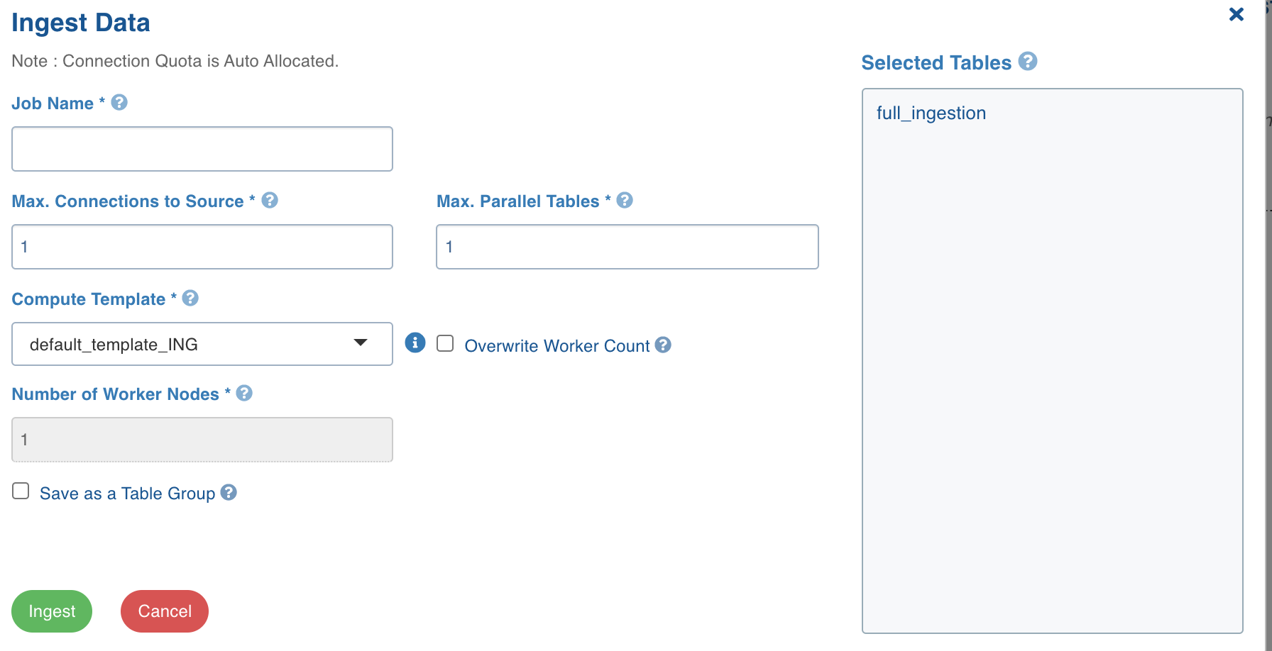Viewport: 1272px width, 651px height.
Task: Open Overwrite Worker Count help icon
Action: (663, 345)
